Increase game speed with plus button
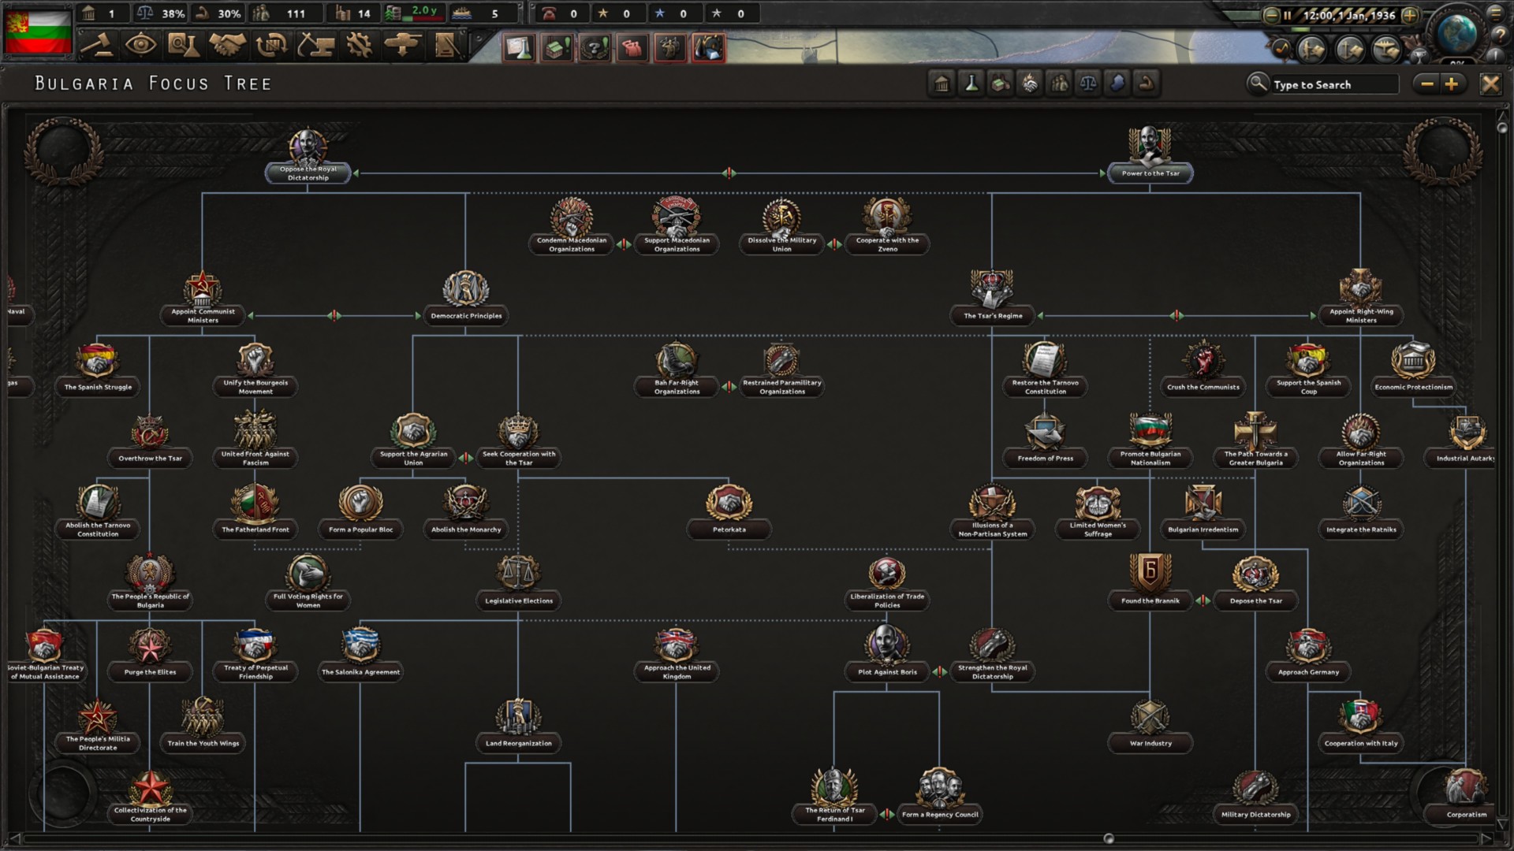The image size is (1514, 851). point(1411,15)
